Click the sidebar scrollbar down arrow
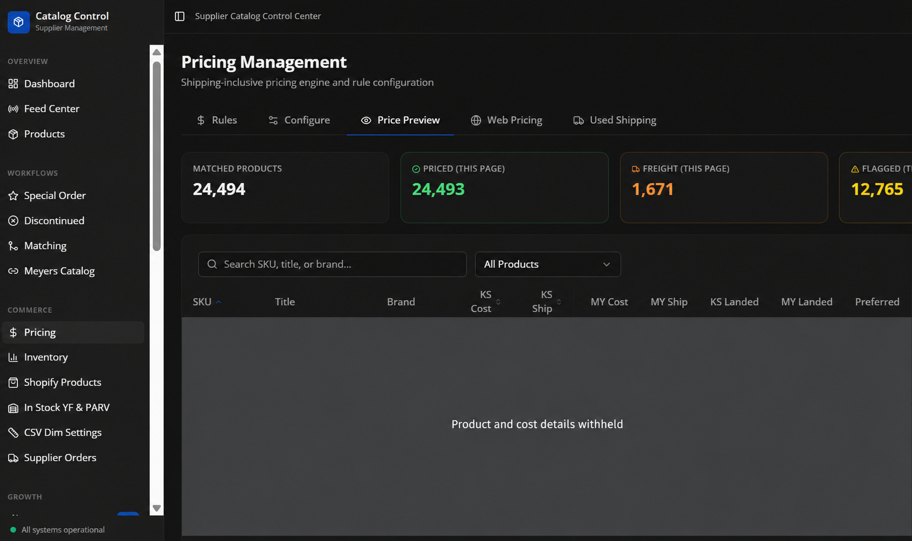 tap(157, 509)
